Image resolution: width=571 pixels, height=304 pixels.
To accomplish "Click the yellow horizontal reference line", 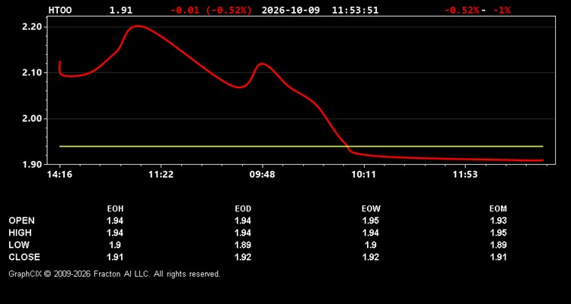I will [301, 146].
